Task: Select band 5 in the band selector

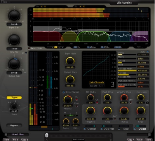Action: pyautogui.click(x=63, y=47)
